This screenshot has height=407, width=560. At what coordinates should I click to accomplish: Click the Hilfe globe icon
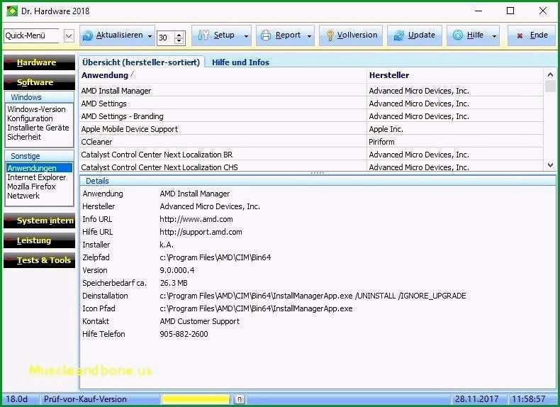pos(457,35)
